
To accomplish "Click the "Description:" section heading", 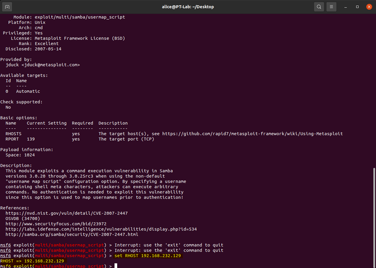I will click(16, 166).
